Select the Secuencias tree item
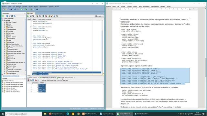Viewport: 207px width, 116px height. 11,43
